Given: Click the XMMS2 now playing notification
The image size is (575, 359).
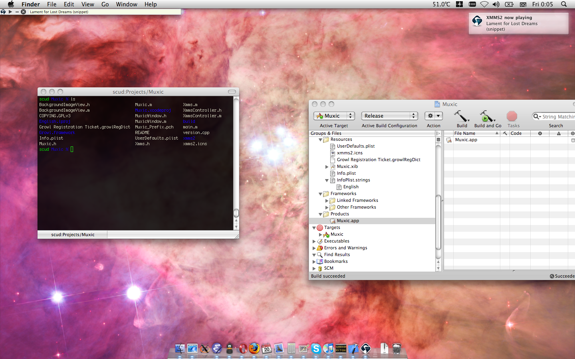Looking at the screenshot, I should 518,24.
